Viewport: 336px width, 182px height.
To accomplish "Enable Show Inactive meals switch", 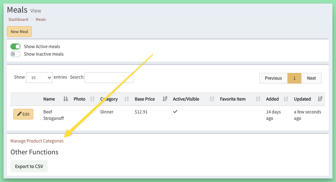I will coord(15,54).
